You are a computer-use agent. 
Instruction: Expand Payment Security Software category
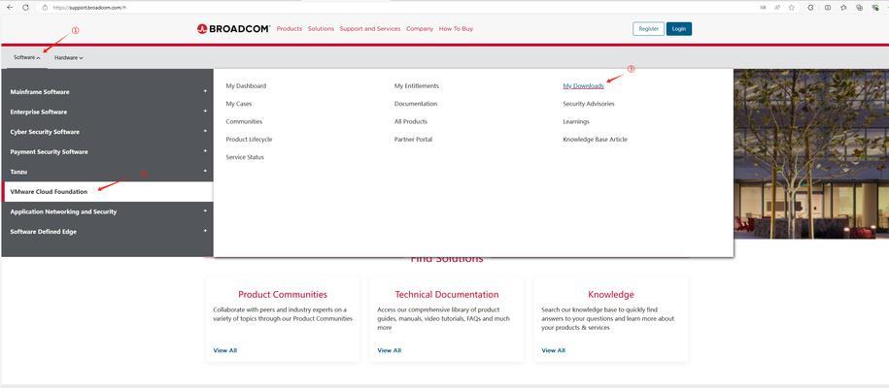coord(107,151)
